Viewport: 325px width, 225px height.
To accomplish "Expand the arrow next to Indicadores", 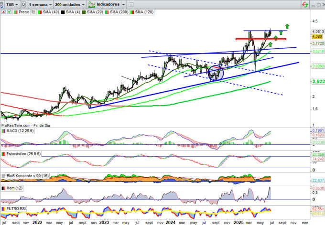I will tap(123, 4).
